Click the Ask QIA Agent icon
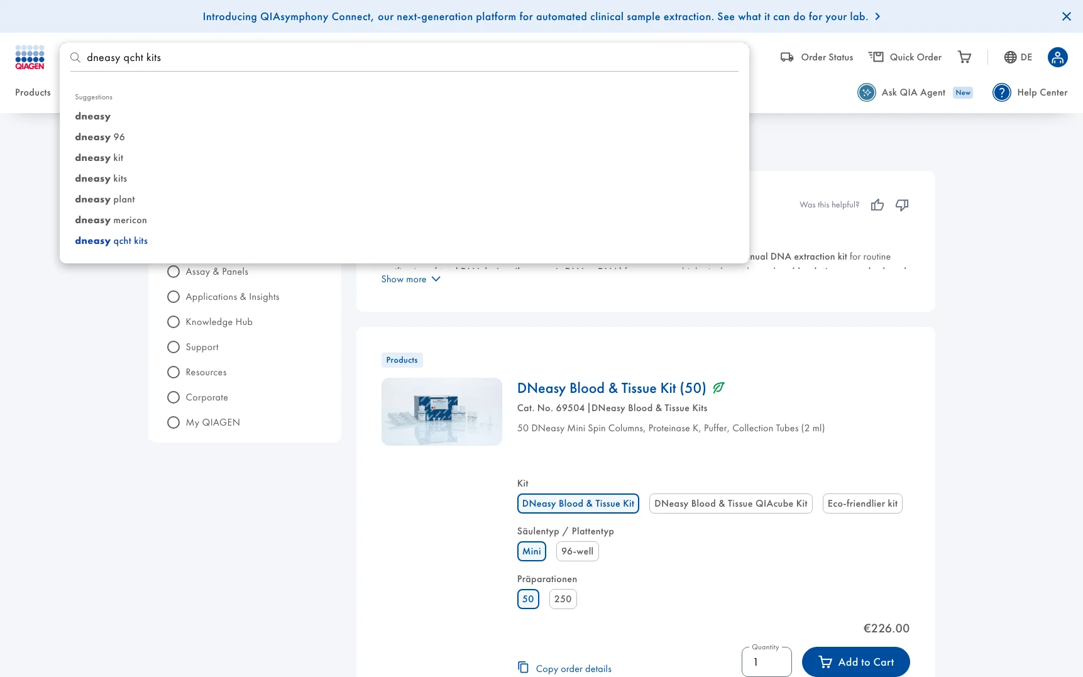This screenshot has width=1083, height=677. (x=867, y=92)
